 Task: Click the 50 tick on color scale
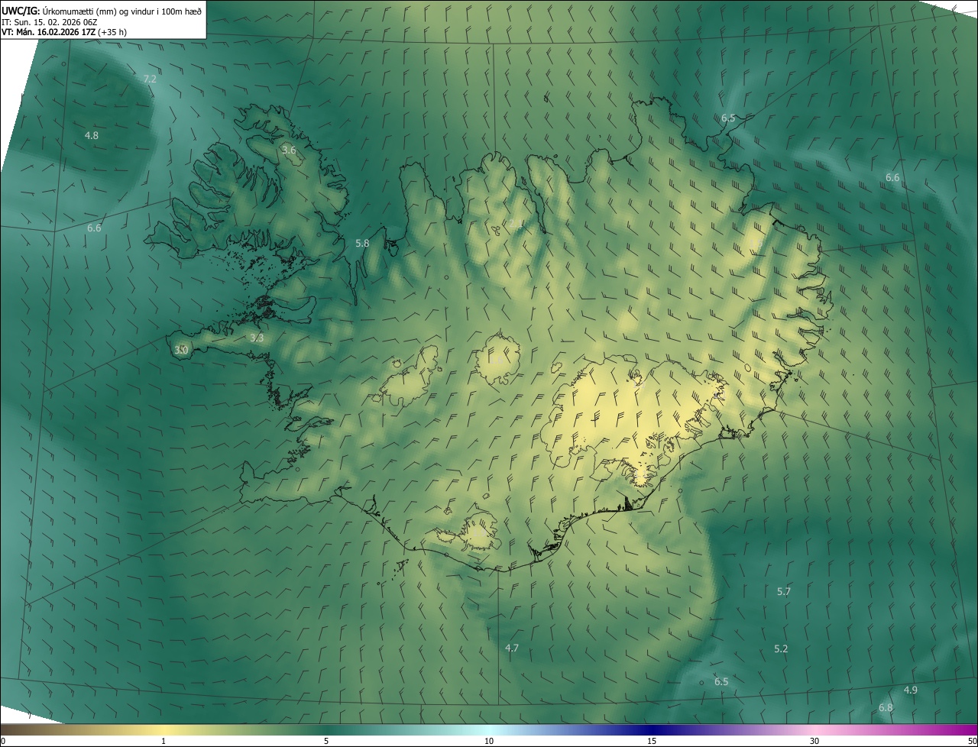click(x=972, y=742)
